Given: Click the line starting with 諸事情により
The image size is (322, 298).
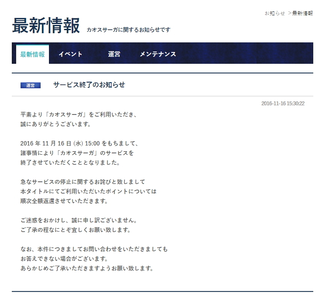Looking at the screenshot, I should 77,153.
